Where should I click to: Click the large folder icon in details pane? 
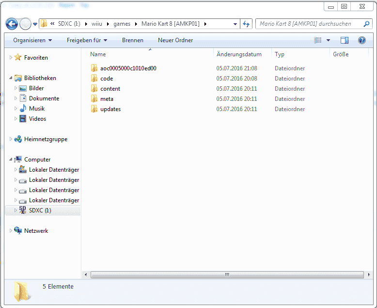point(22,292)
